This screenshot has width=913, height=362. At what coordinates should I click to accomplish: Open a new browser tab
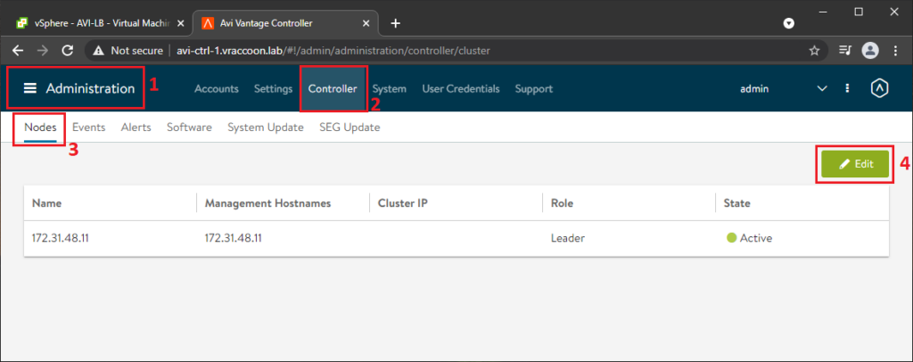pos(395,23)
